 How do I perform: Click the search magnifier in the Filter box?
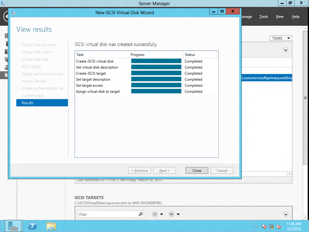(x=141, y=214)
